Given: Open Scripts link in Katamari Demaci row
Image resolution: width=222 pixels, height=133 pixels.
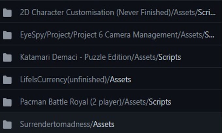Looking at the screenshot, I should pyautogui.click(x=169, y=58).
